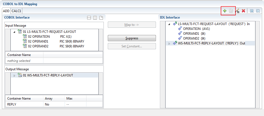Select the ADD tab
The width and height of the screenshot is (264, 116).
6,11
